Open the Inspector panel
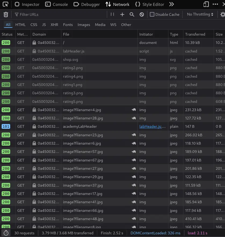 [27, 4]
